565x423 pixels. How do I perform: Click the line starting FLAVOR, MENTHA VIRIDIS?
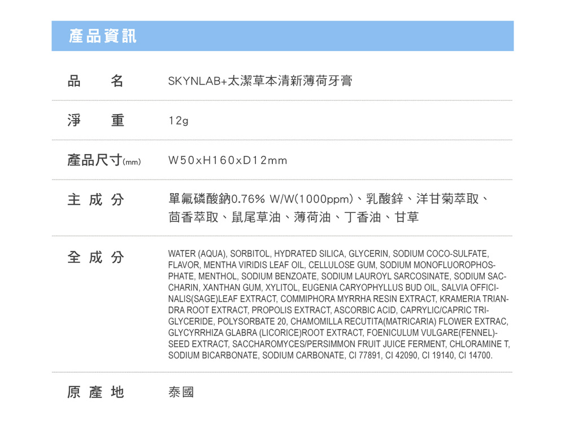click(332, 265)
